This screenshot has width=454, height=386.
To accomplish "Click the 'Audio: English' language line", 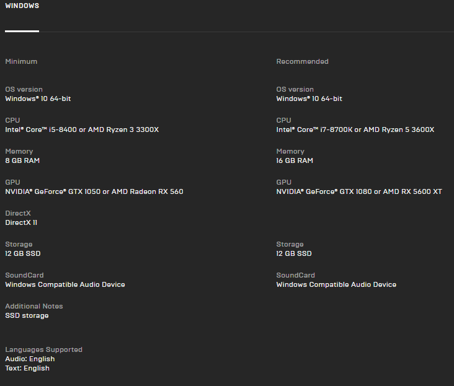I will (30, 359).
